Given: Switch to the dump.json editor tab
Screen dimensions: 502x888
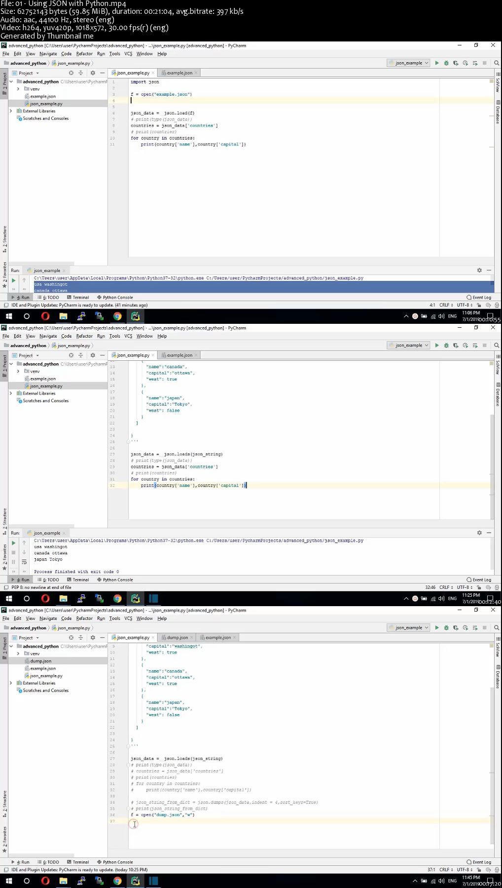Looking at the screenshot, I should (x=177, y=637).
